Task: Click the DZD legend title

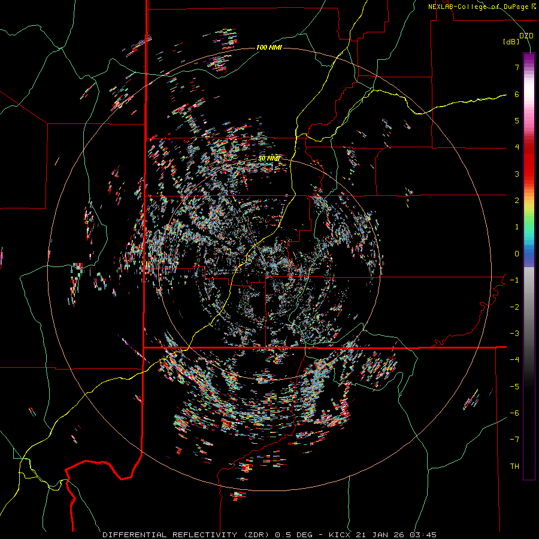Action: (526, 36)
